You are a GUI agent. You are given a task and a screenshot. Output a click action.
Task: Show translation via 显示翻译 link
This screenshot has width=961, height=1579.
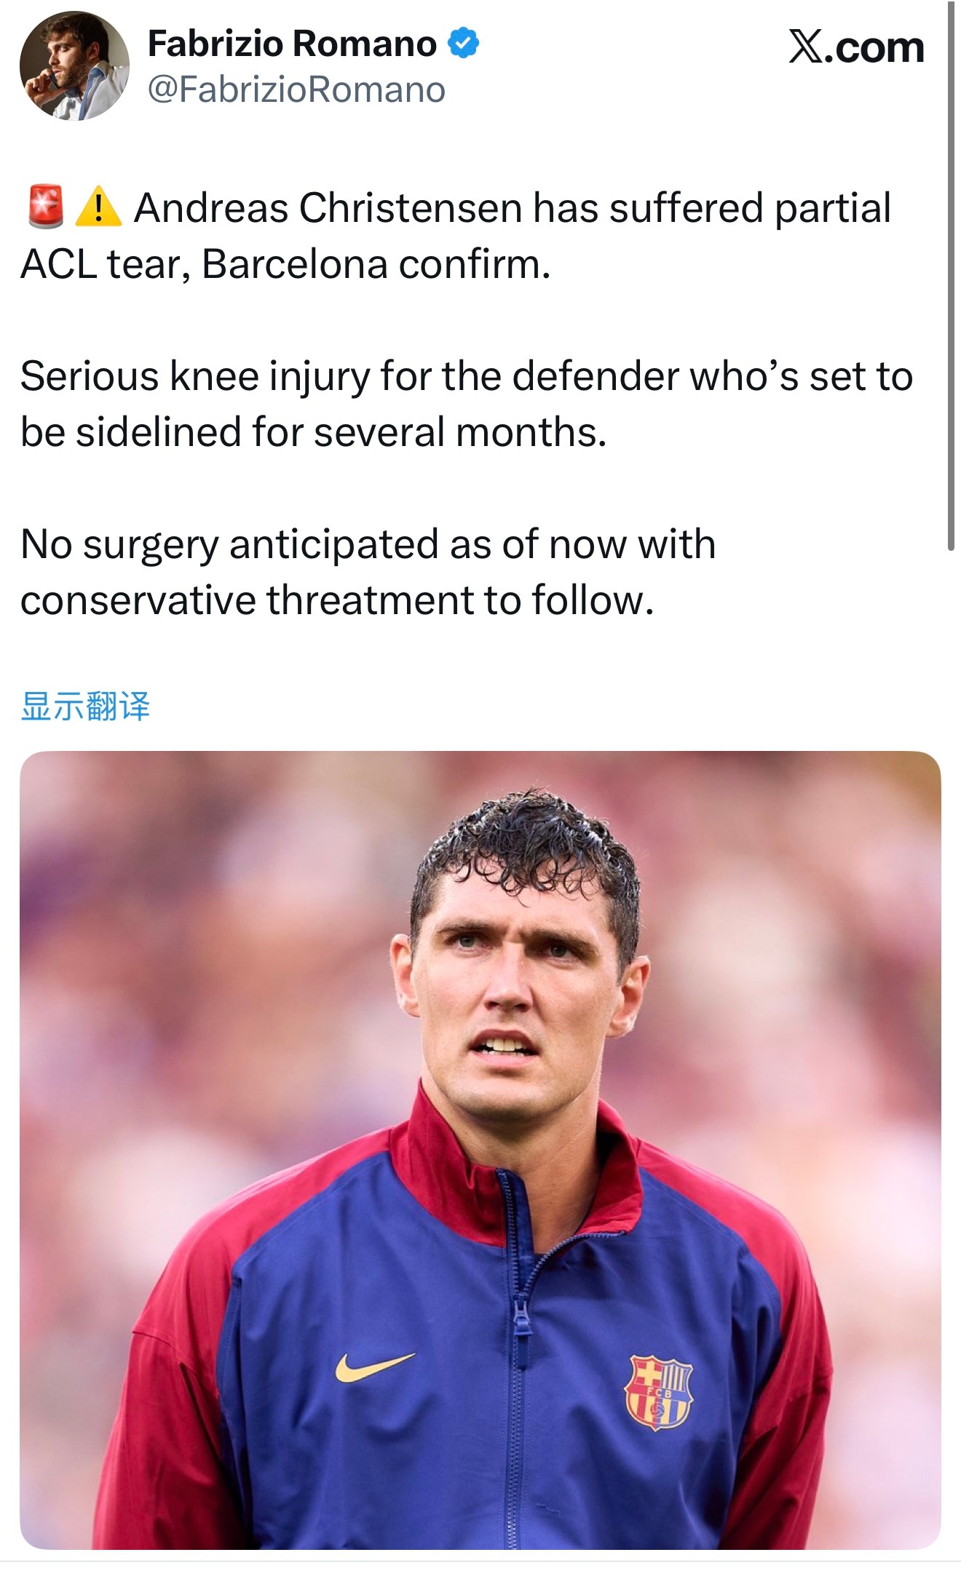(85, 706)
